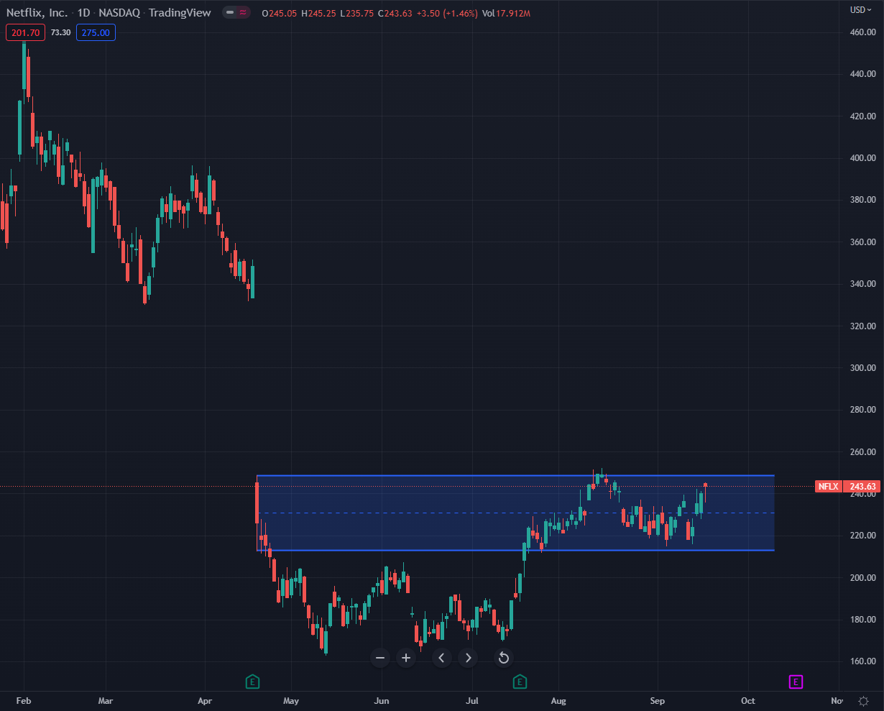Click the 300.00 price axis label

pyautogui.click(x=862, y=368)
